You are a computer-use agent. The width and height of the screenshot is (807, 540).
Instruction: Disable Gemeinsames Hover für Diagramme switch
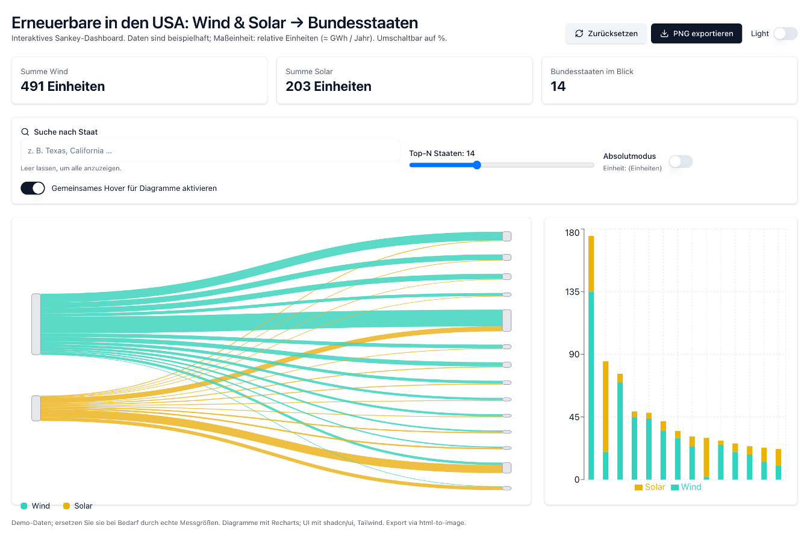[x=33, y=188]
